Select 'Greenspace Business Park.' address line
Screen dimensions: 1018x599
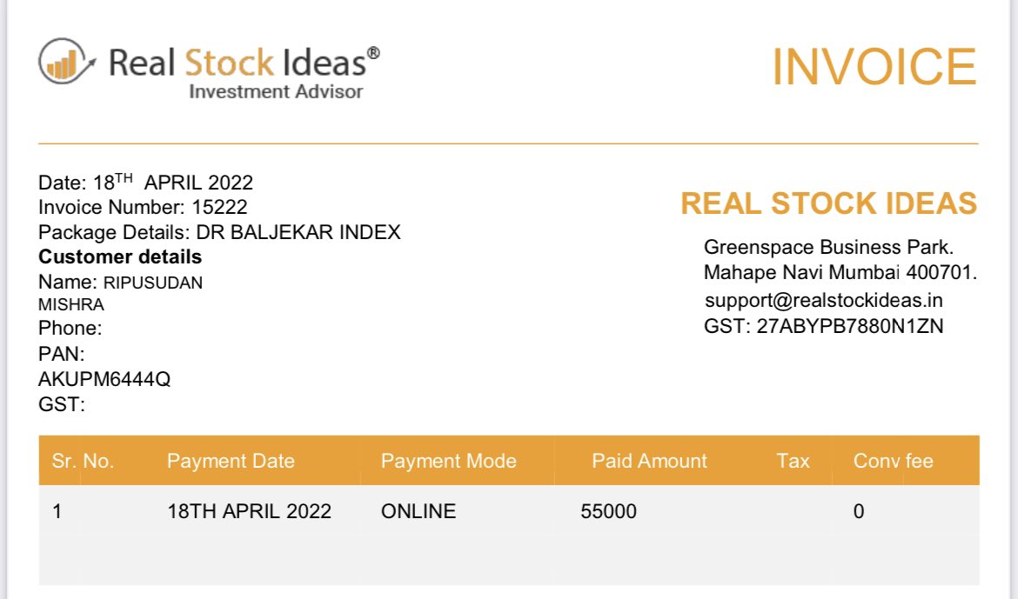coord(828,247)
